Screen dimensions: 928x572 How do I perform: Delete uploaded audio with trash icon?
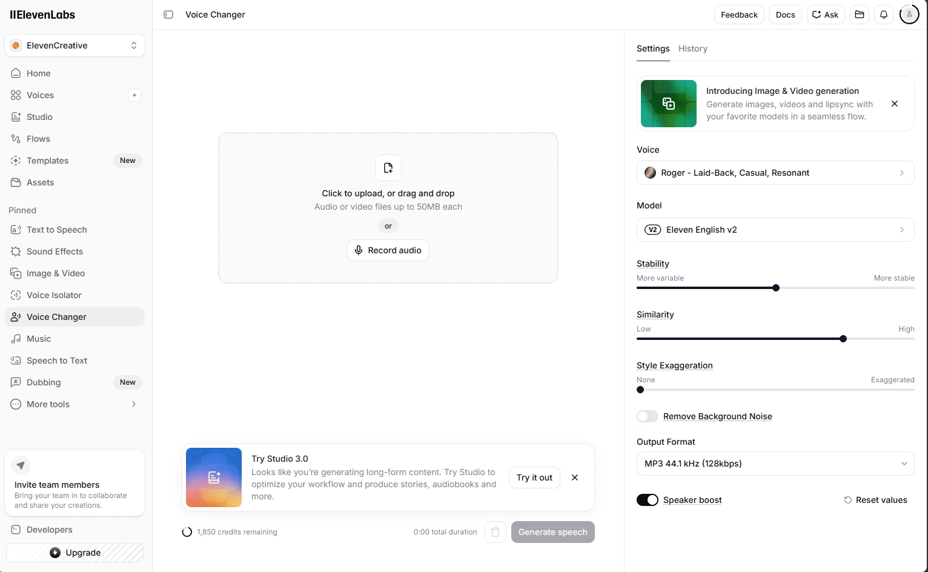tap(495, 532)
